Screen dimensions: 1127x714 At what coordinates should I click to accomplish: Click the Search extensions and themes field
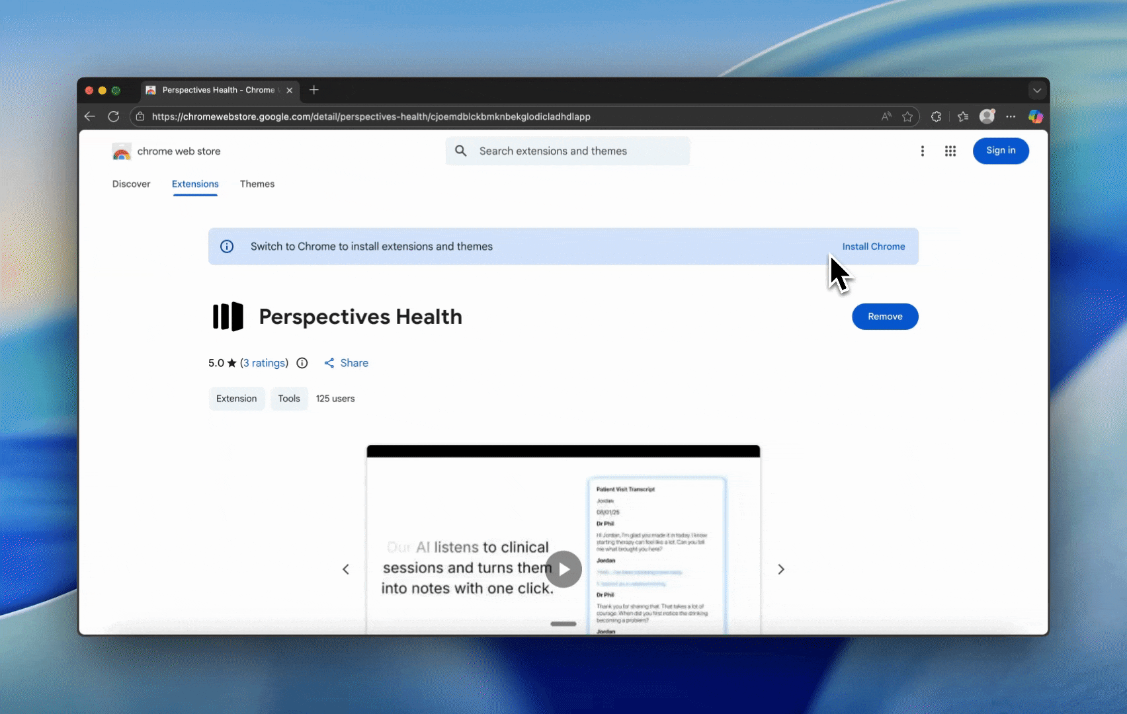tap(567, 151)
